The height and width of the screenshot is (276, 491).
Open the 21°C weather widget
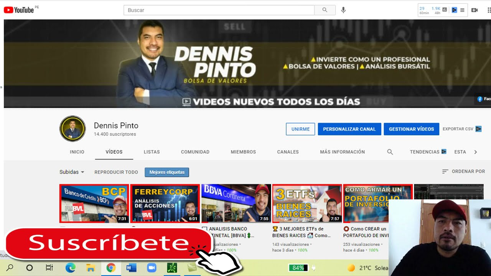pos(367,268)
